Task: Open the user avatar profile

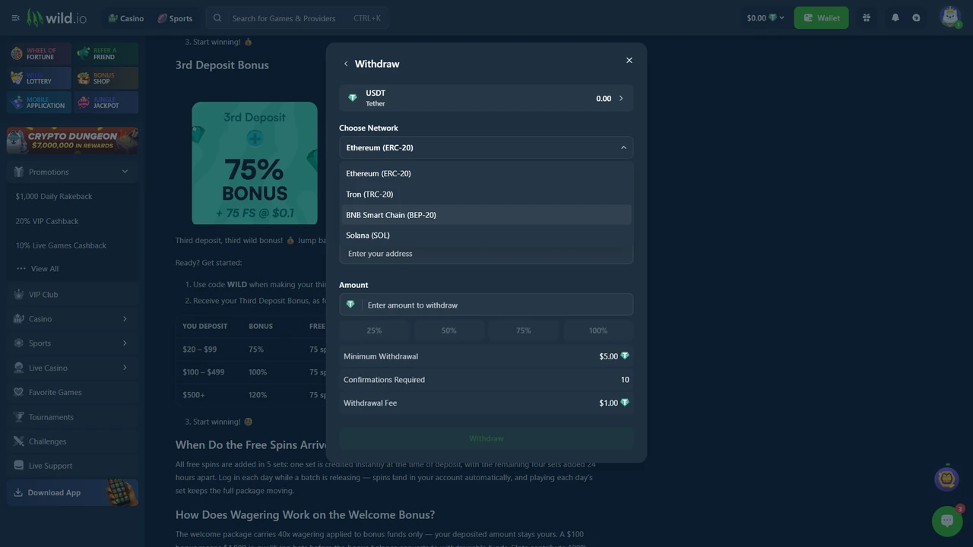Action: click(x=950, y=17)
